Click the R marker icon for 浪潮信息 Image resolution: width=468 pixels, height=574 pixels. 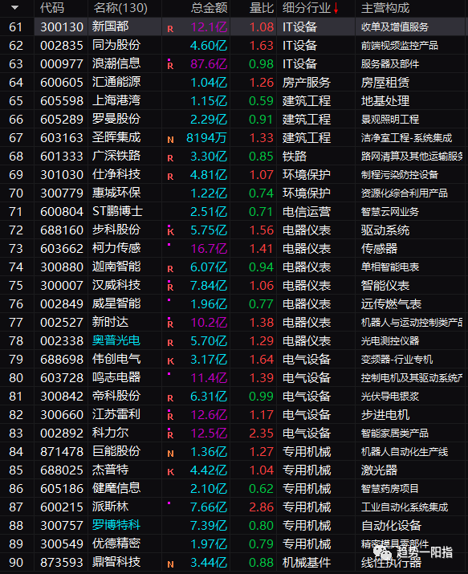click(170, 65)
